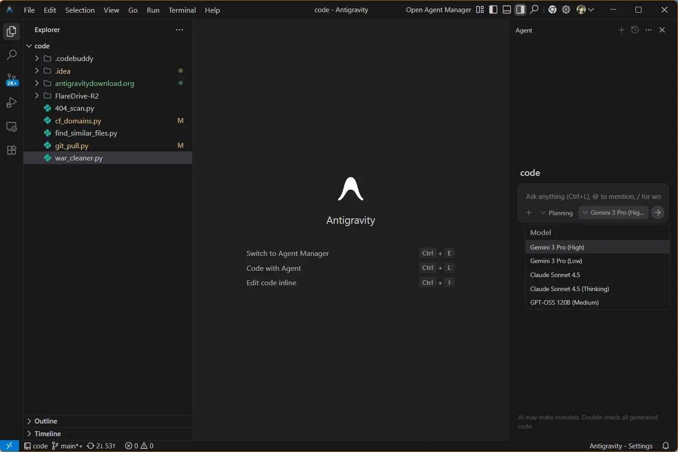Select Gemini 3 Pro (High) model
Image resolution: width=678 pixels, height=452 pixels.
[x=597, y=247]
